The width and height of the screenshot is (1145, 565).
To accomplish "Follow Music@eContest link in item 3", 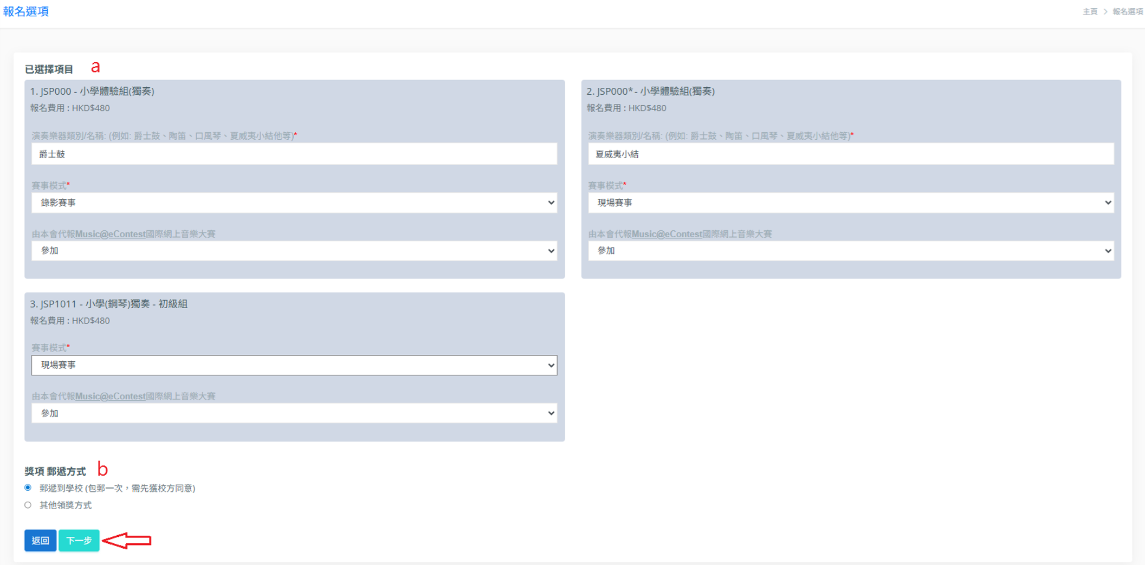I will point(111,397).
